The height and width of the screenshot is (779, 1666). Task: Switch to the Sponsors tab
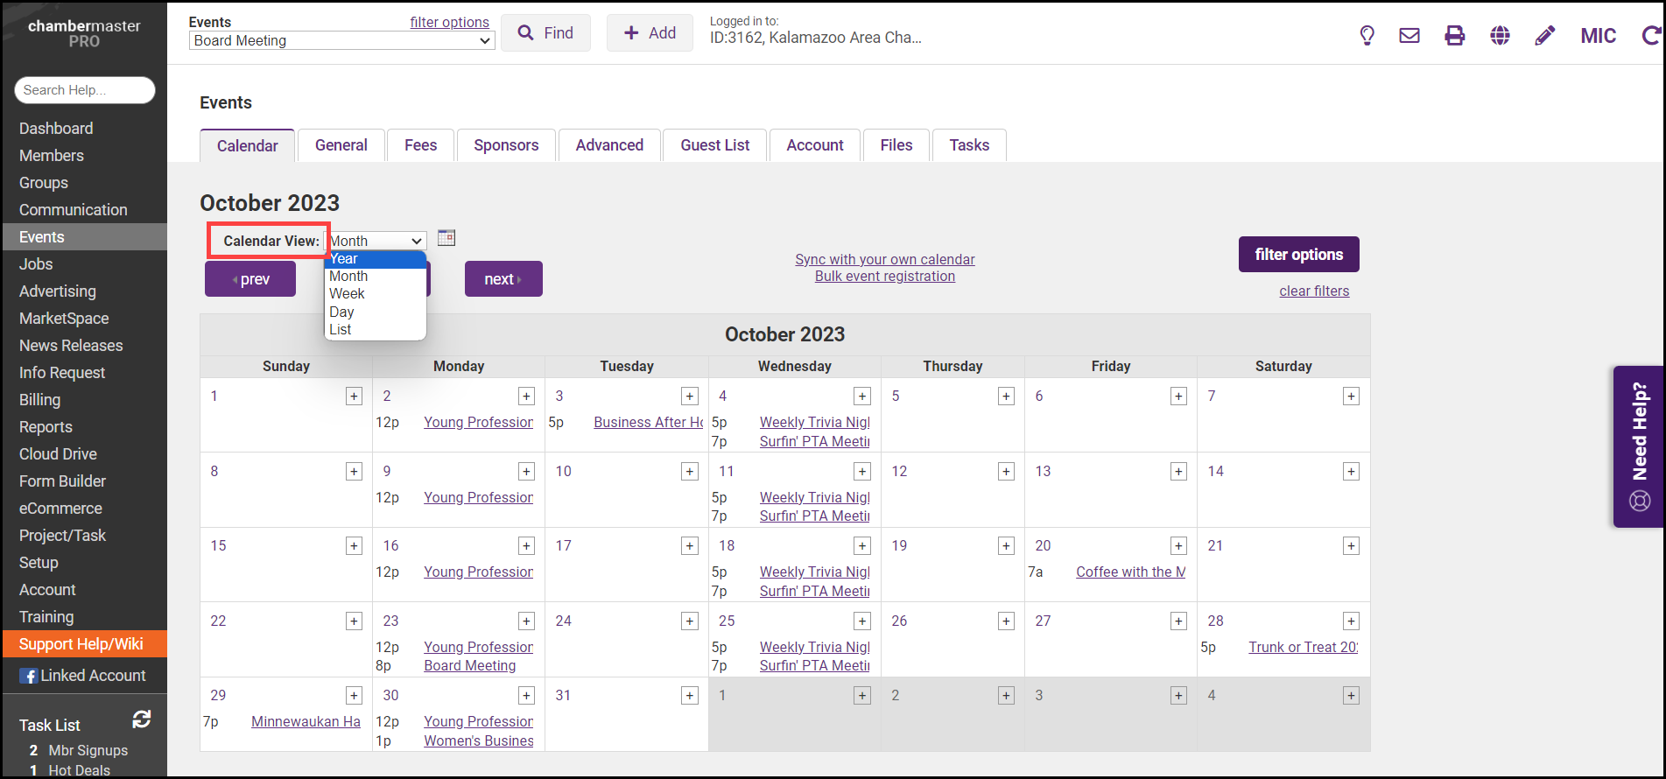tap(506, 145)
